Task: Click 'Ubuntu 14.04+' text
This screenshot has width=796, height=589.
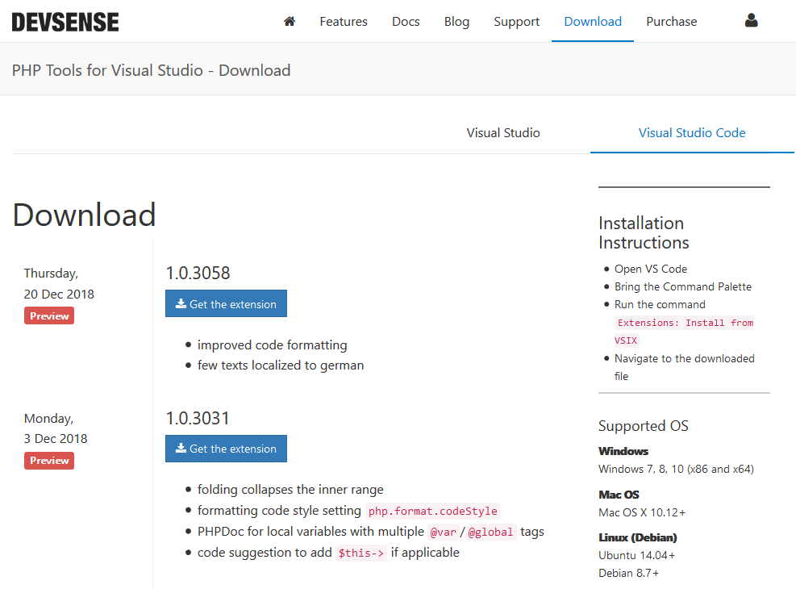Action: (636, 555)
